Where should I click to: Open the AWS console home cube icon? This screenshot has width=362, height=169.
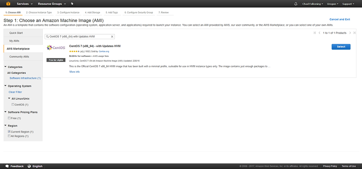pos(8,4)
